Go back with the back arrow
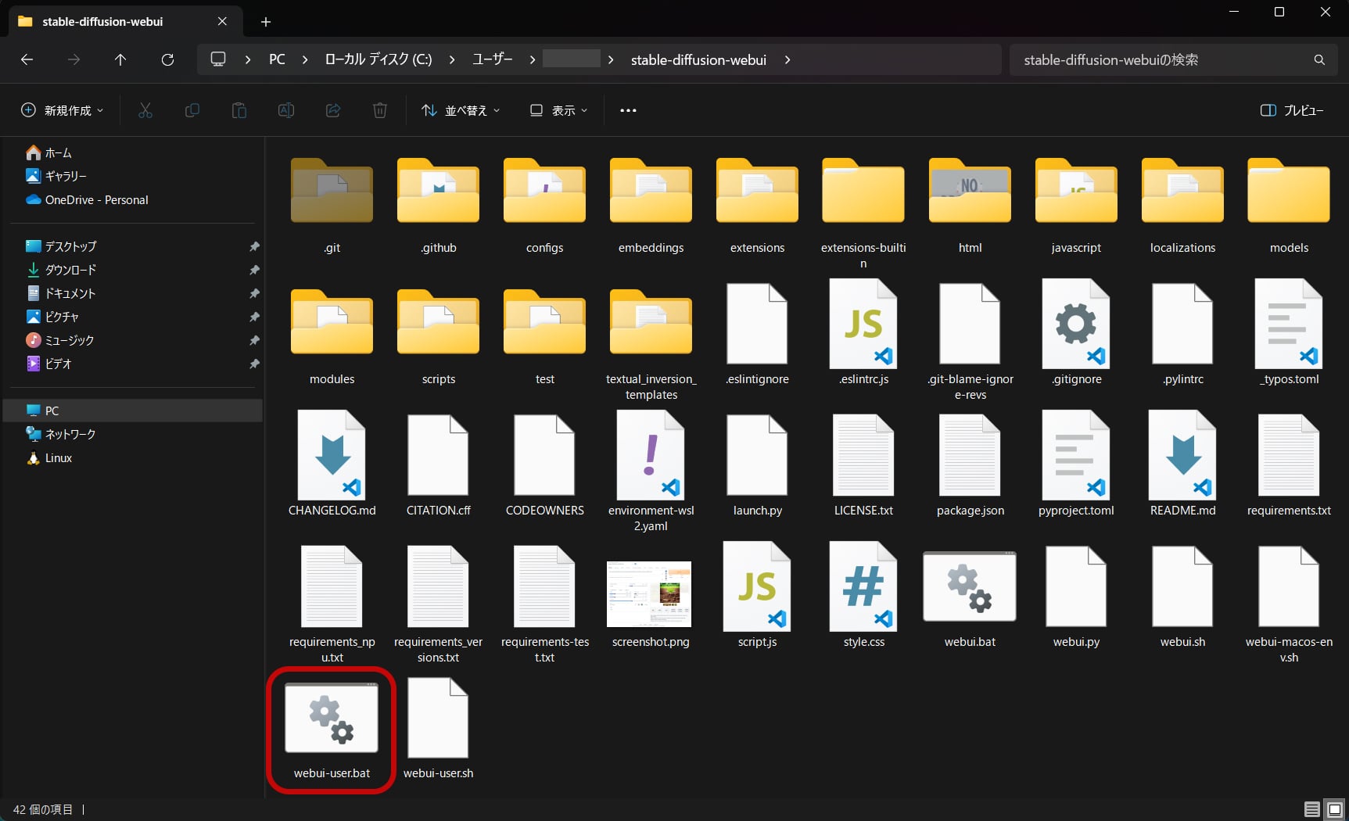 point(27,59)
